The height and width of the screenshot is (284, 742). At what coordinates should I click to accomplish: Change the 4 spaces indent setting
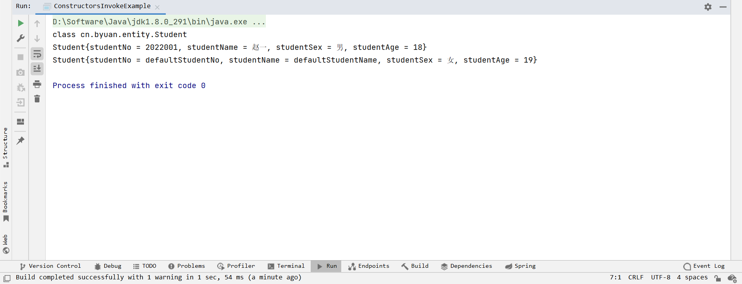click(692, 277)
